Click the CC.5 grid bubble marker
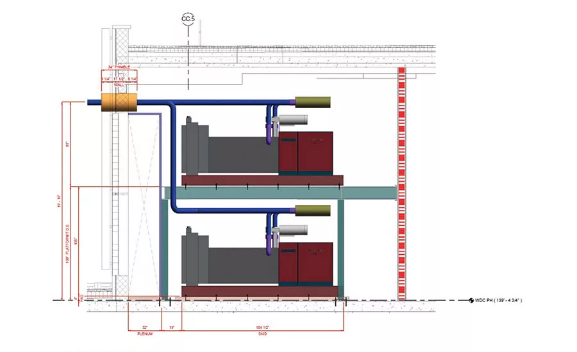The height and width of the screenshot is (352, 577). coord(188,19)
